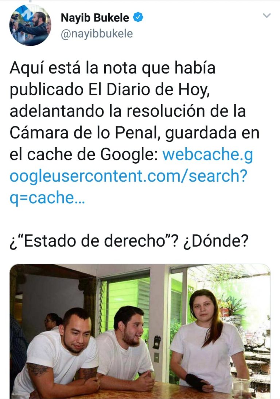The height and width of the screenshot is (399, 280).
Task: Open the attached tweet photo
Action: click(x=140, y=331)
